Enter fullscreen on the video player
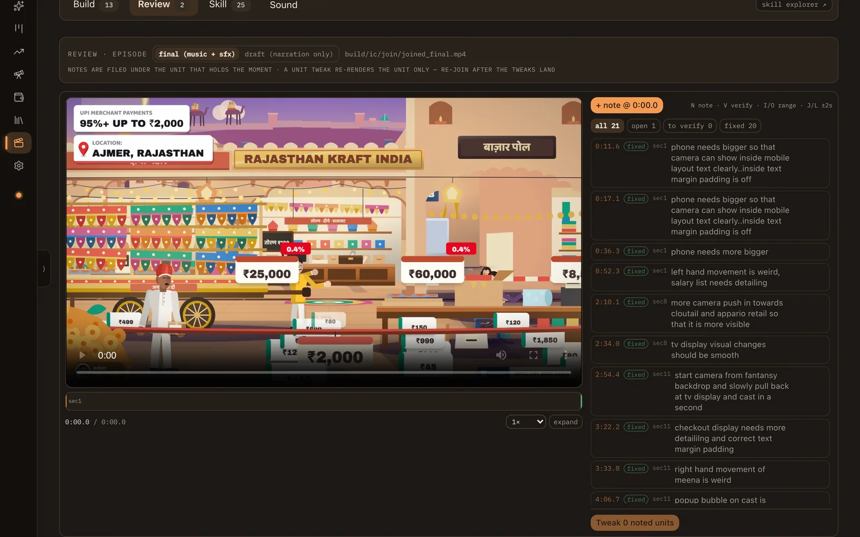The width and height of the screenshot is (860, 537). [x=533, y=355]
